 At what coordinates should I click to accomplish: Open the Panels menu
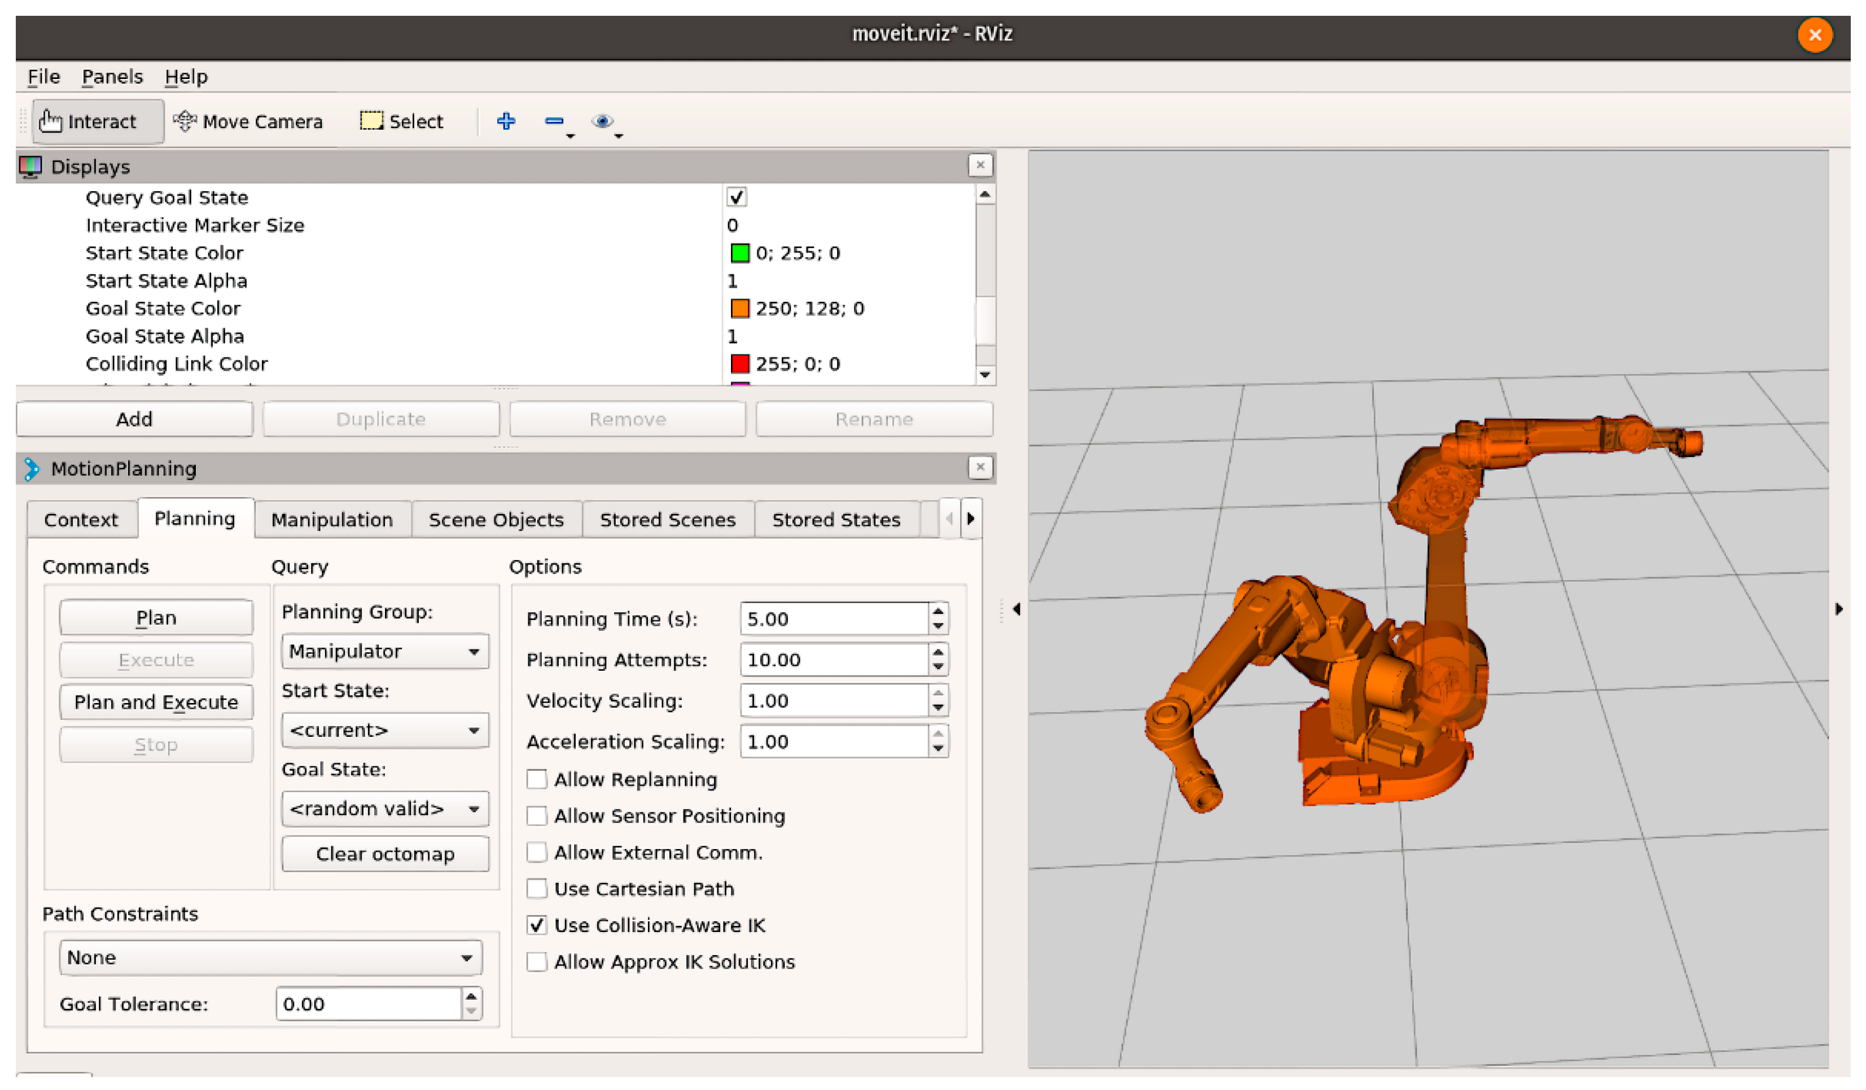[112, 77]
